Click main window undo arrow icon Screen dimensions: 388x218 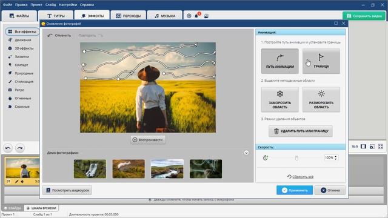coord(8,148)
